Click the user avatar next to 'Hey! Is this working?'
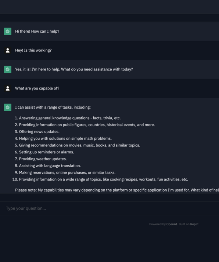219x262 pixels. (x=8, y=51)
